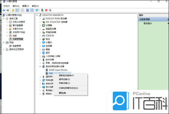Click 更多操作 in the actions pane

pyautogui.click(x=148, y=23)
